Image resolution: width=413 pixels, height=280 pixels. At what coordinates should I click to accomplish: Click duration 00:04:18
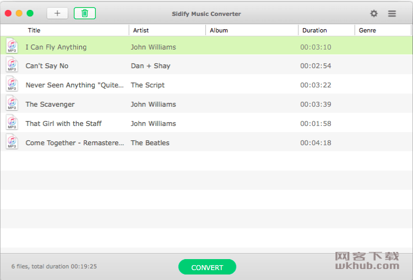click(316, 142)
